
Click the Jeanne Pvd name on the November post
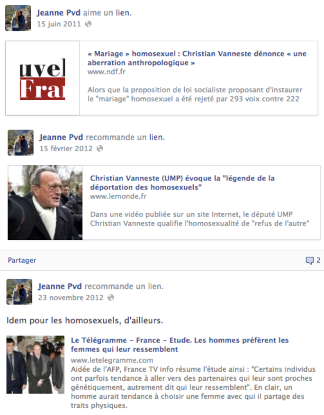60,286
